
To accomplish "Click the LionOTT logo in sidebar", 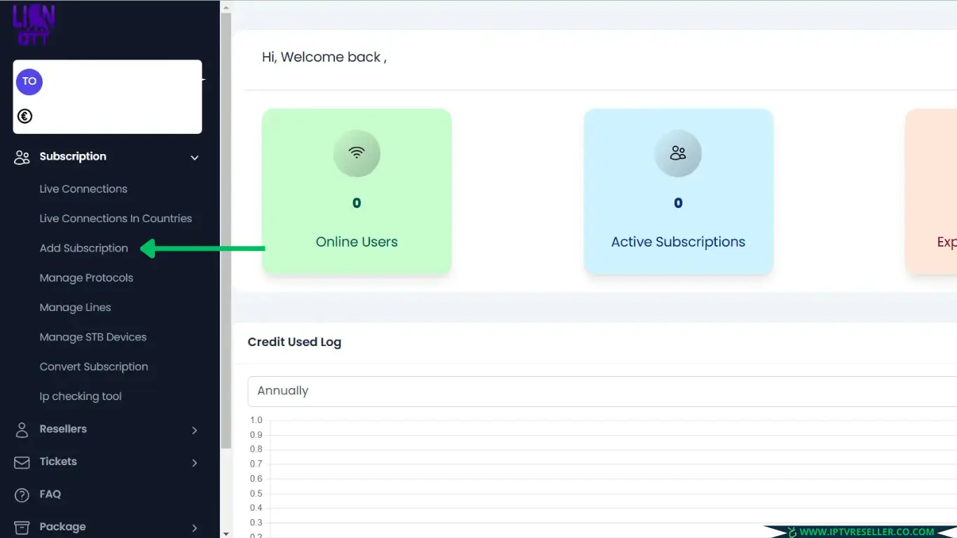I will (x=33, y=25).
